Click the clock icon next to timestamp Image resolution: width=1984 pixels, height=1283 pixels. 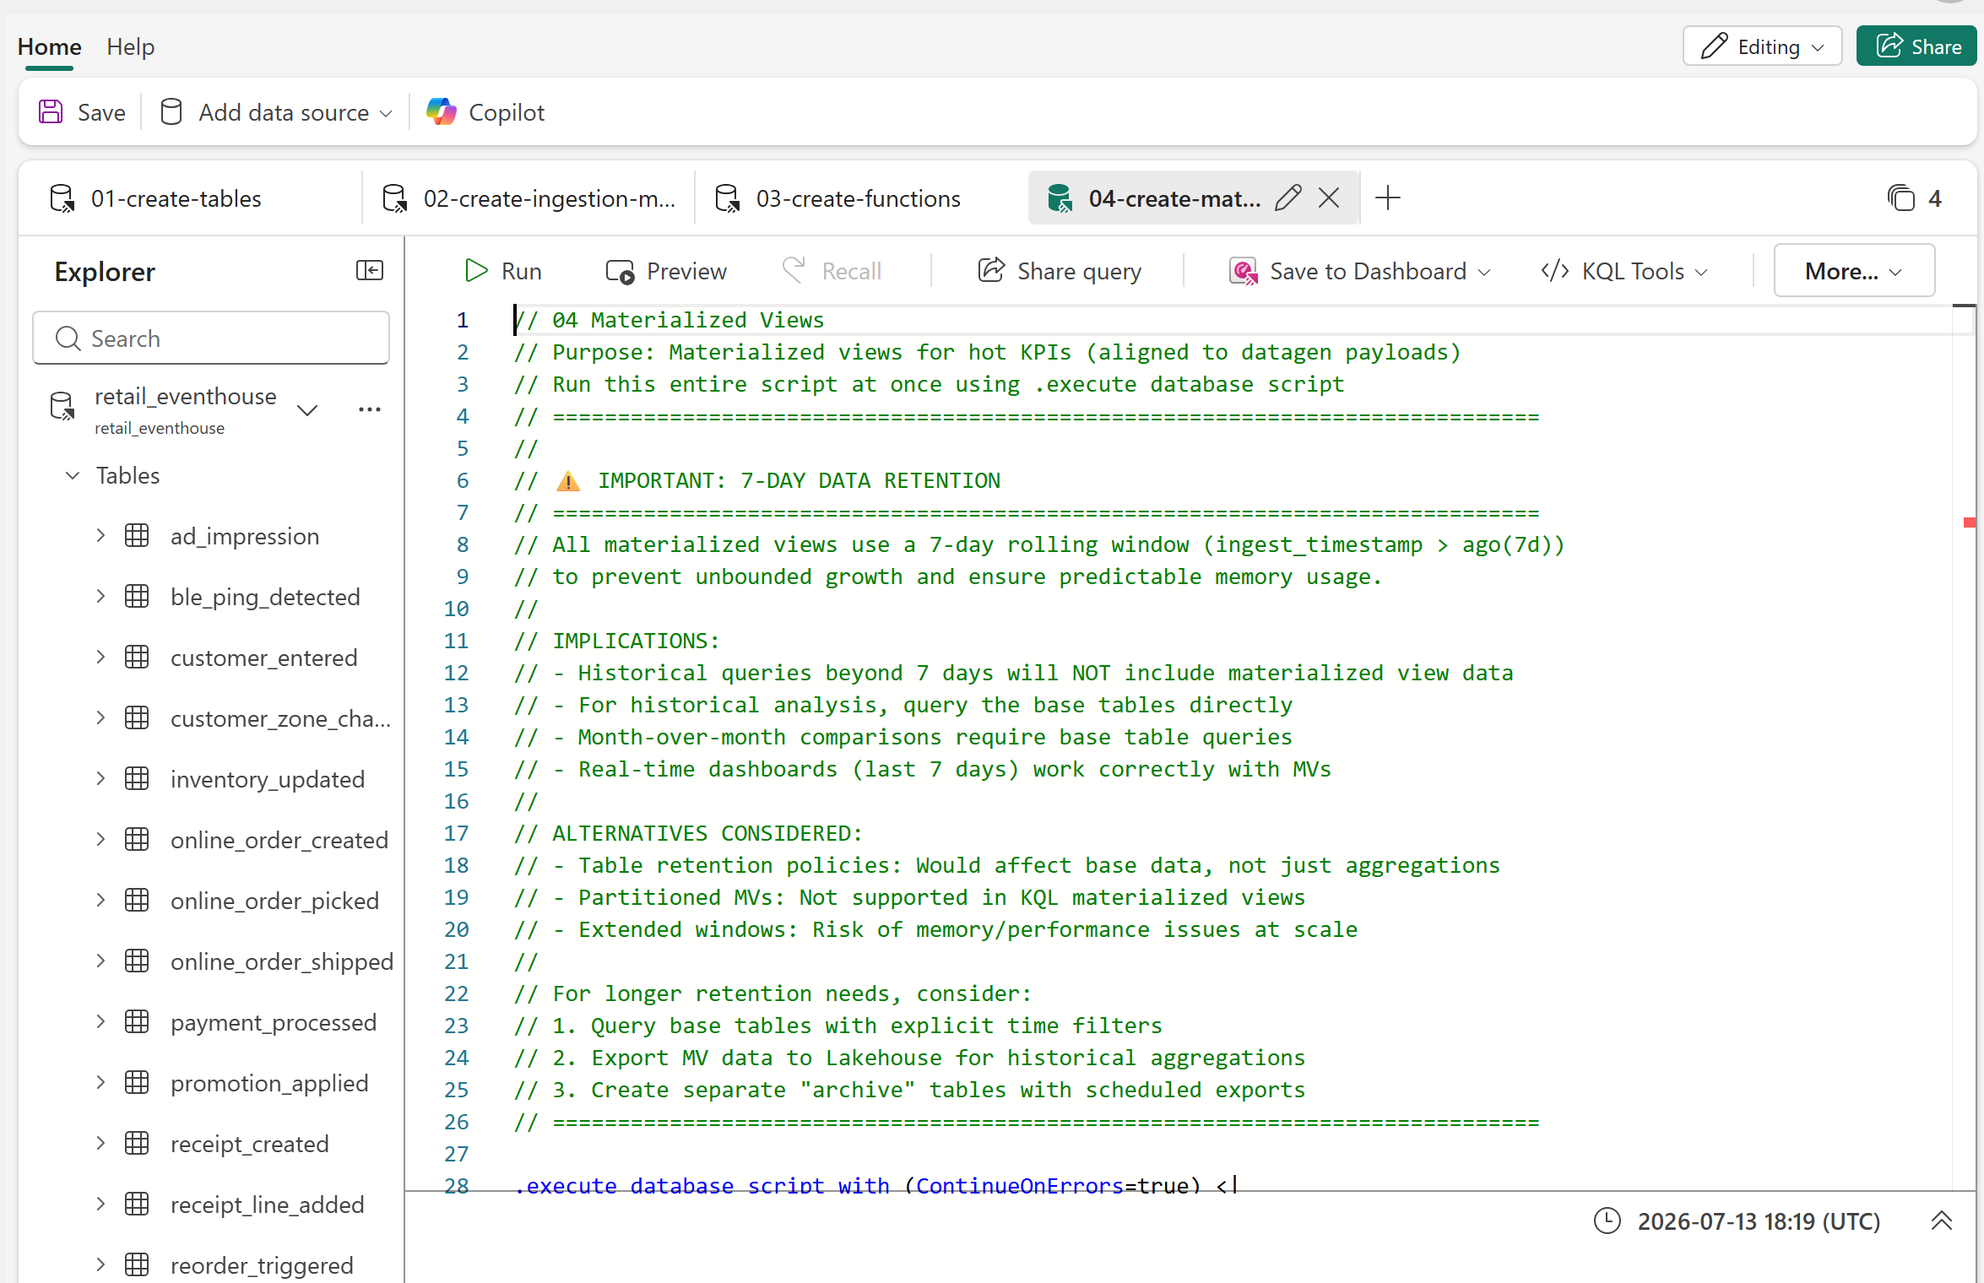[x=1607, y=1221]
